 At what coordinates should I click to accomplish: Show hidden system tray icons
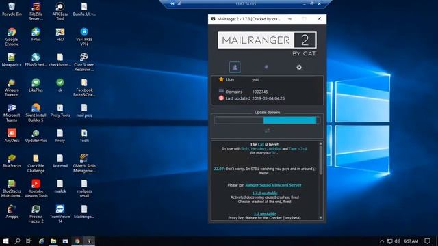pyautogui.click(x=382, y=241)
